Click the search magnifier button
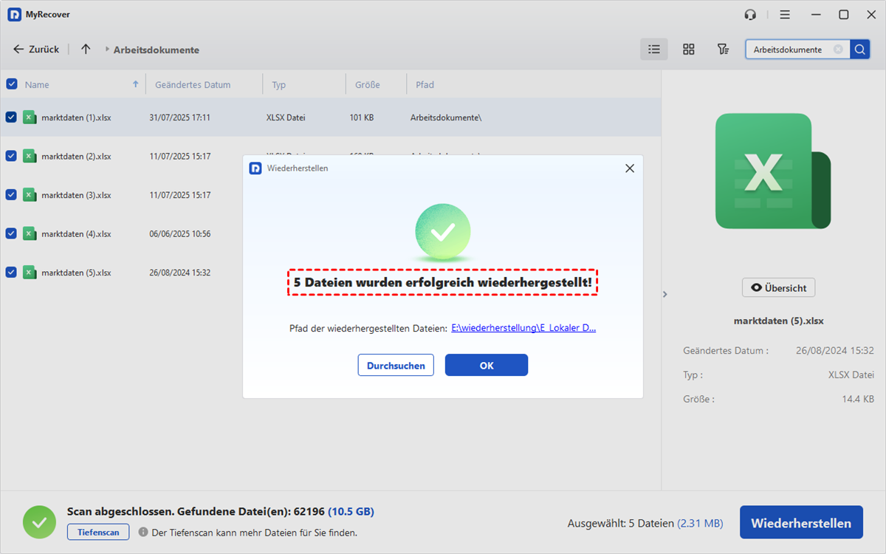The width and height of the screenshot is (886, 554). click(x=859, y=49)
